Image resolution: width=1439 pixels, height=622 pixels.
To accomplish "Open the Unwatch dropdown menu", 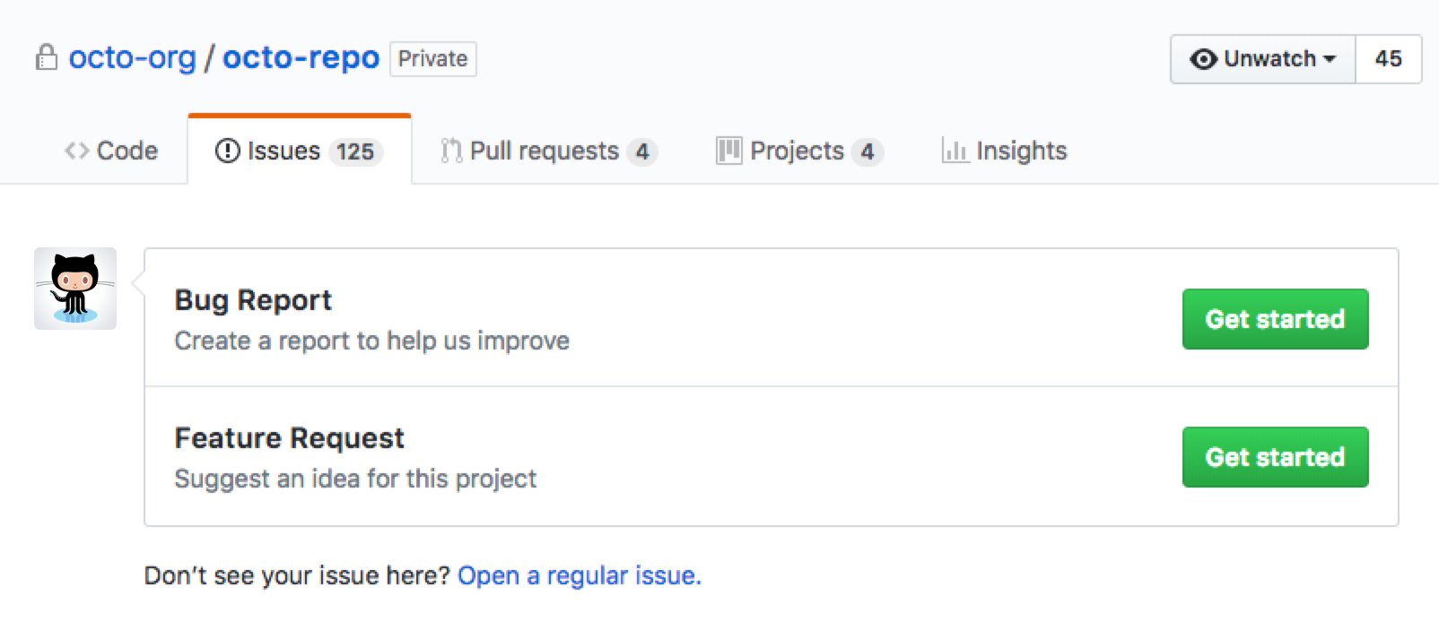I will (1263, 59).
